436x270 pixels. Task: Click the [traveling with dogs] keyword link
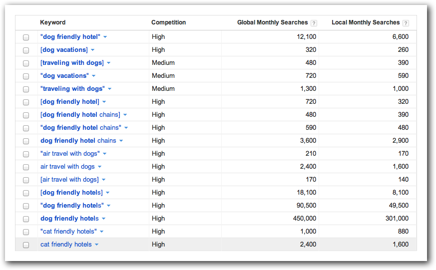(72, 63)
